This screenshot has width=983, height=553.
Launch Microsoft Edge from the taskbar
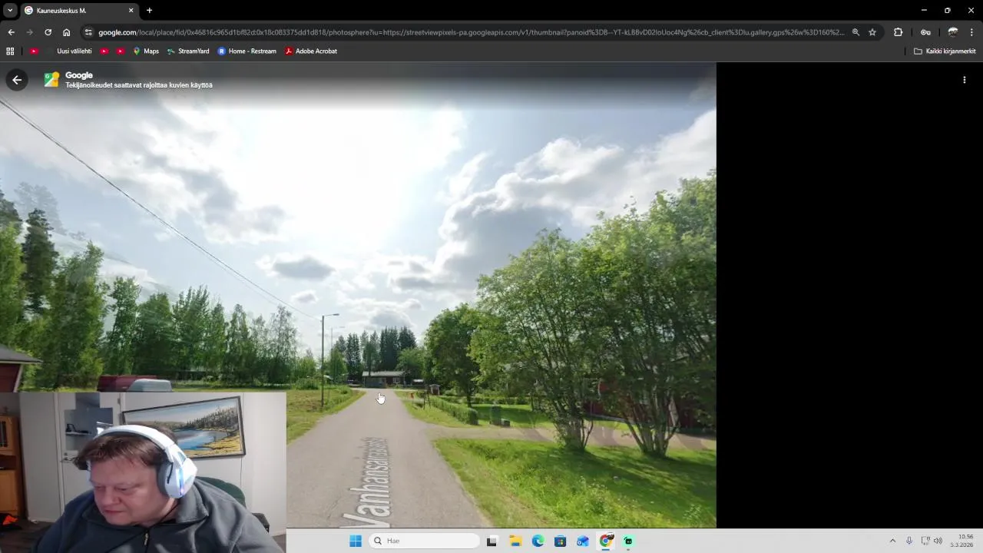[538, 541]
